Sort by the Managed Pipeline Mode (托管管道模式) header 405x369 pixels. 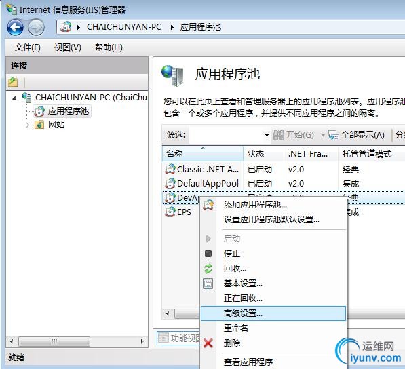[x=372, y=154]
